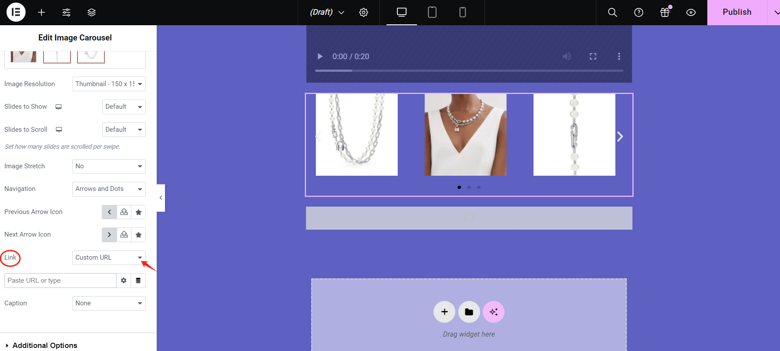The height and width of the screenshot is (351, 780).
Task: Open the help question mark icon
Action: (639, 12)
